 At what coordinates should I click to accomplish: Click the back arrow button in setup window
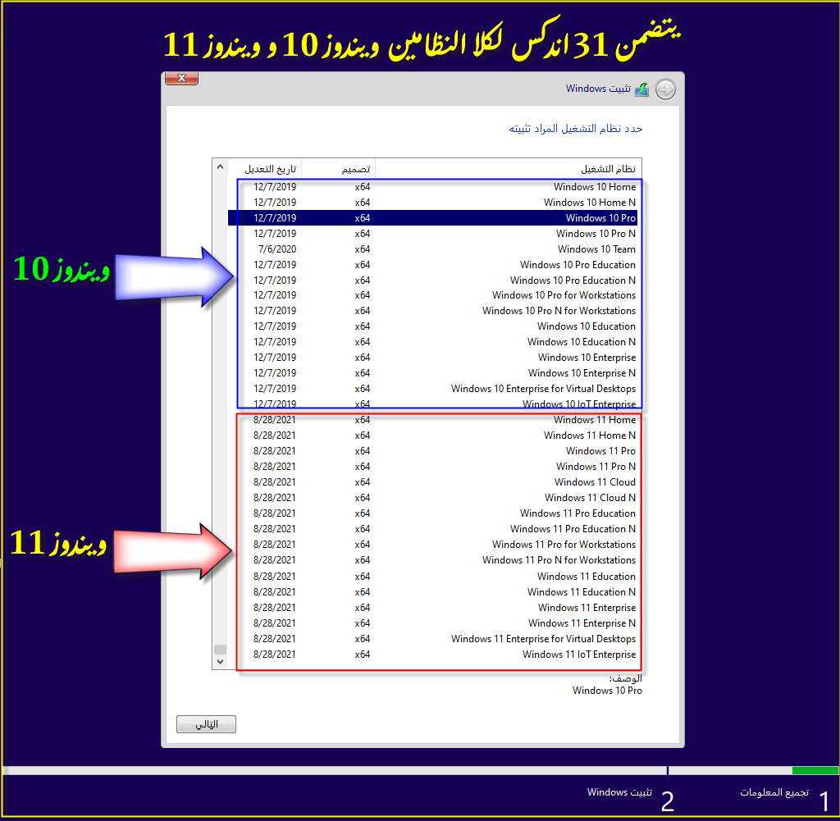pyautogui.click(x=665, y=89)
